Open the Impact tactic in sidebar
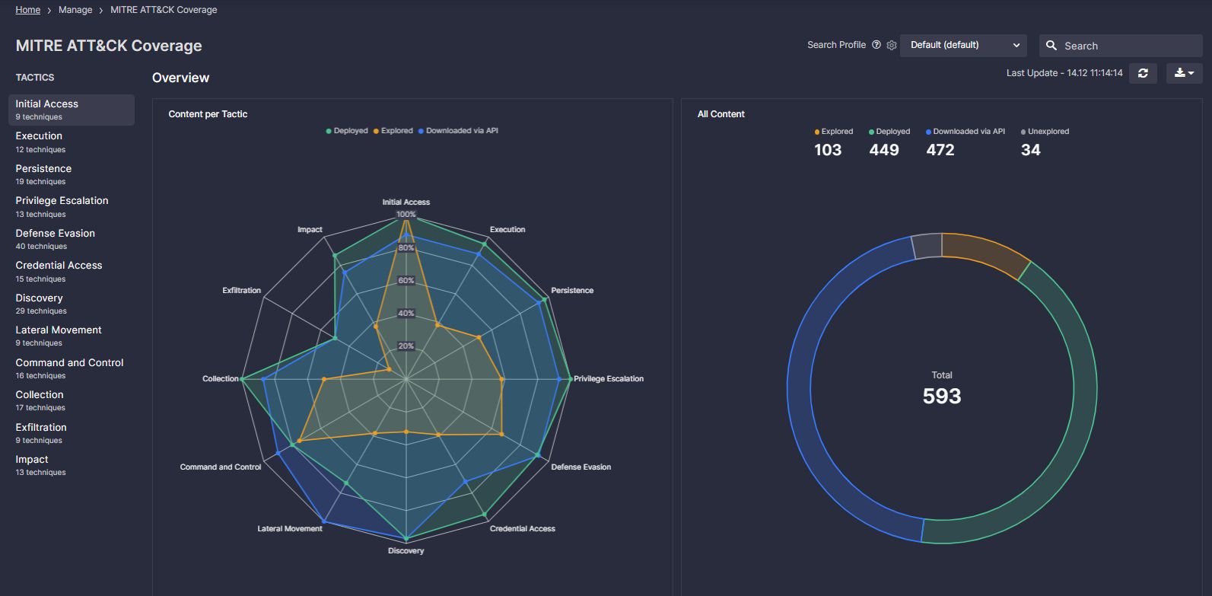Image resolution: width=1212 pixels, height=596 pixels. 72,465
